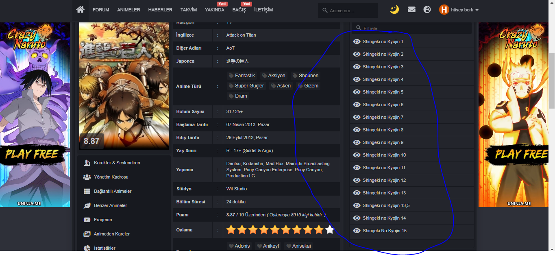The image size is (555, 255).
Task: Click the left Crazy Naruto ad banner
Action: pos(35,114)
